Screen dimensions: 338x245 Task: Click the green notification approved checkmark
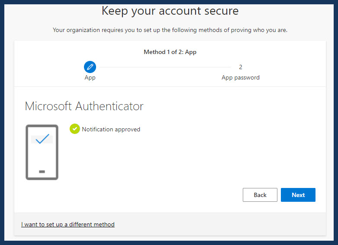74,129
